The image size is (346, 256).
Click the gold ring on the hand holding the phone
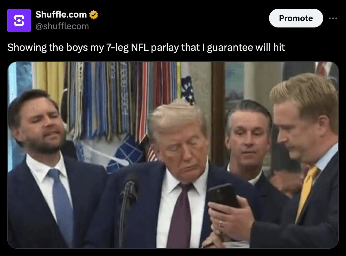pos(220,224)
